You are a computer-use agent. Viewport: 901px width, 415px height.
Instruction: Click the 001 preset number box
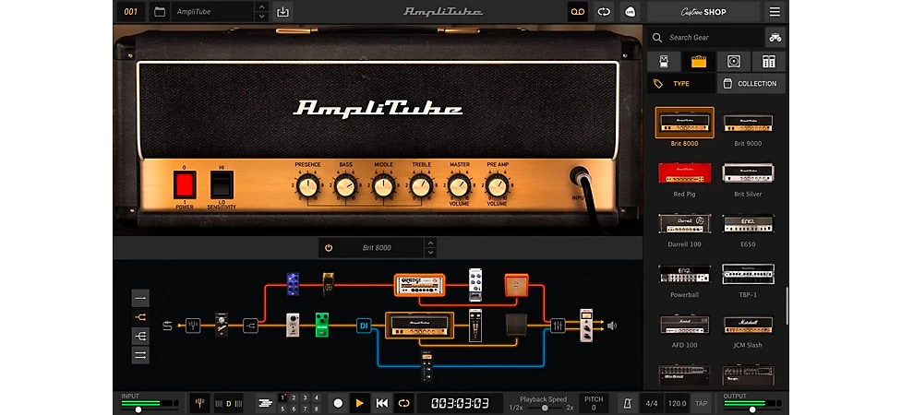tap(131, 11)
